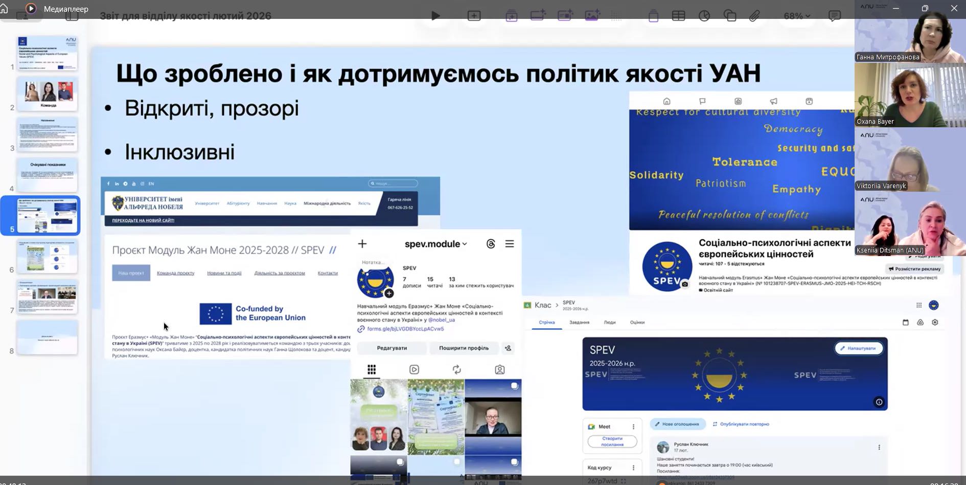The height and width of the screenshot is (485, 966).
Task: Open the 68% zoom level dropdown
Action: coord(796,16)
